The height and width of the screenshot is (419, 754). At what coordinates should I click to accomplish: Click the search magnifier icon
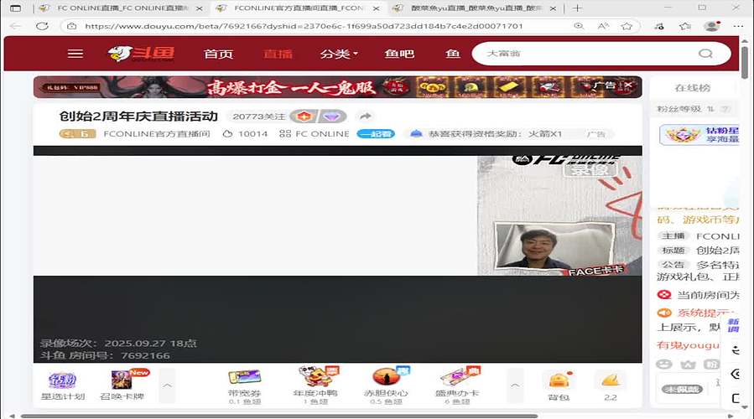coord(705,54)
